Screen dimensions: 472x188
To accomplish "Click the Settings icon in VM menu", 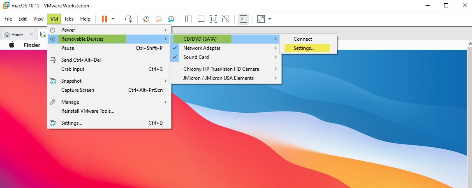I will 53,123.
